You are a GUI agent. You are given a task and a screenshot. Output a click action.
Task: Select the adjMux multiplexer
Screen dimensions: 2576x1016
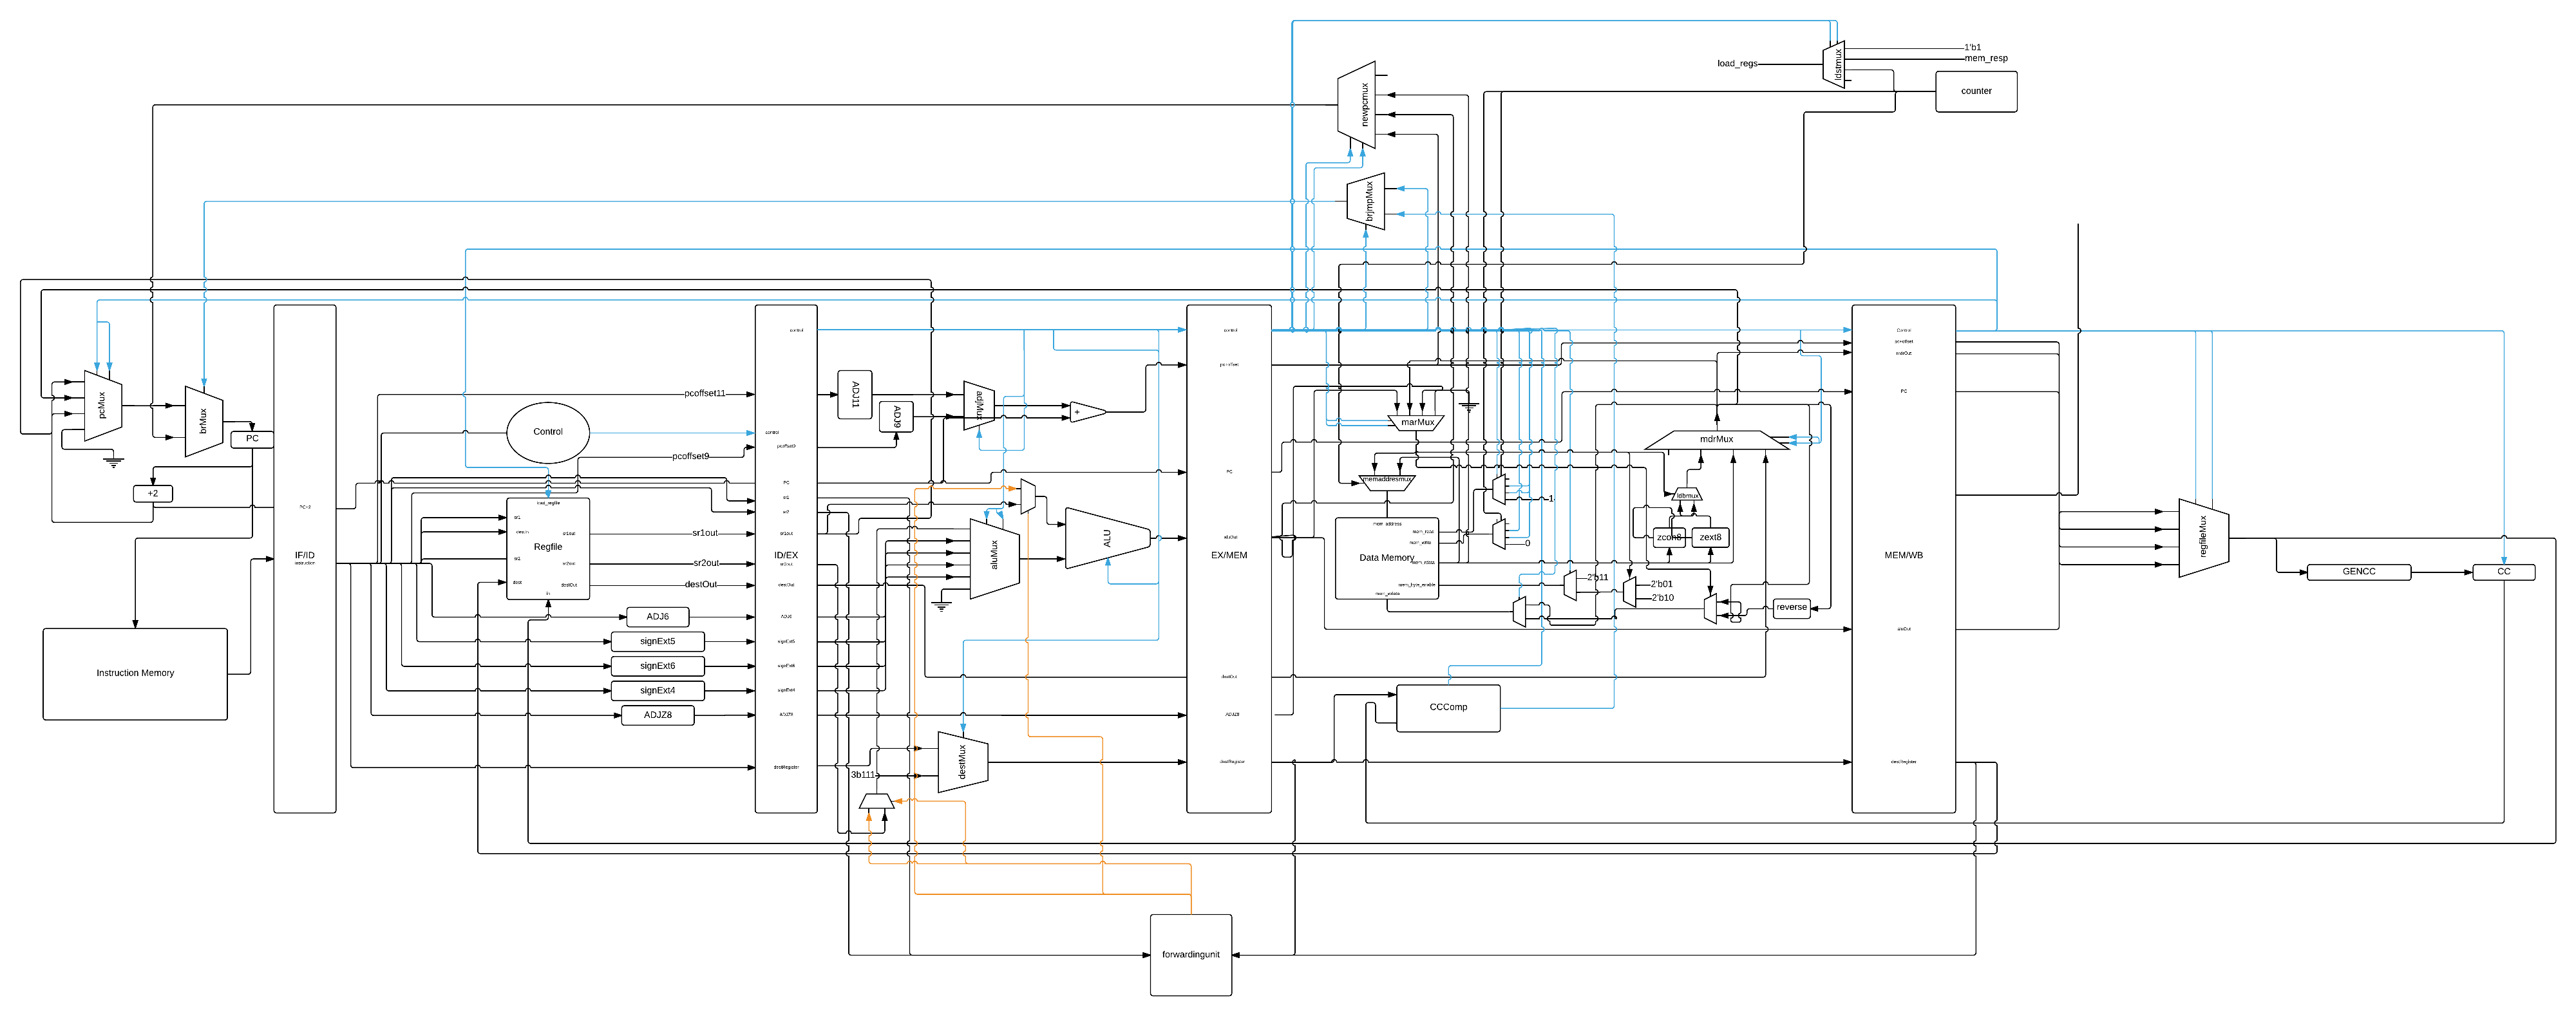(979, 405)
